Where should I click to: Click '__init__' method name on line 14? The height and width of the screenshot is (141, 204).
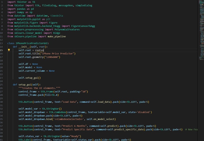(24, 47)
